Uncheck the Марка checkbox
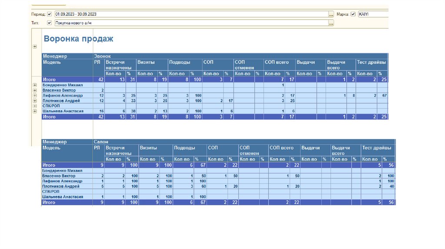445x249 pixels. [x=353, y=14]
